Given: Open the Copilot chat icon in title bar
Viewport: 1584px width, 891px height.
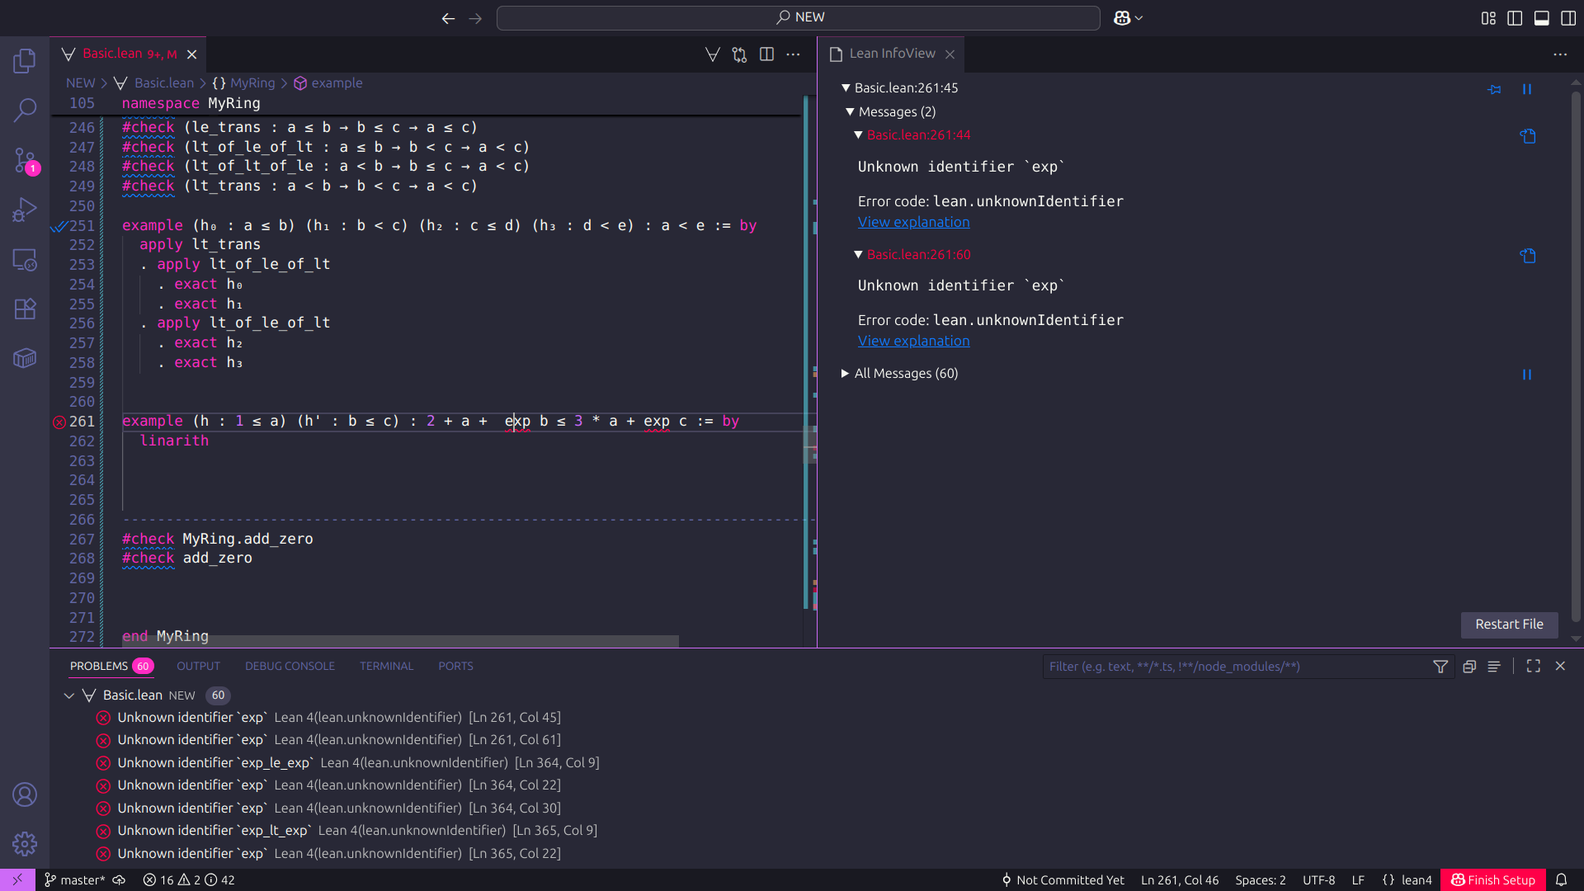Looking at the screenshot, I should coord(1122,17).
